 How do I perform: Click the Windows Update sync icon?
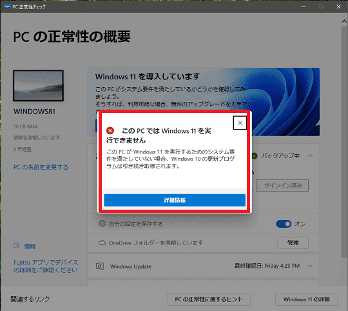(x=100, y=266)
